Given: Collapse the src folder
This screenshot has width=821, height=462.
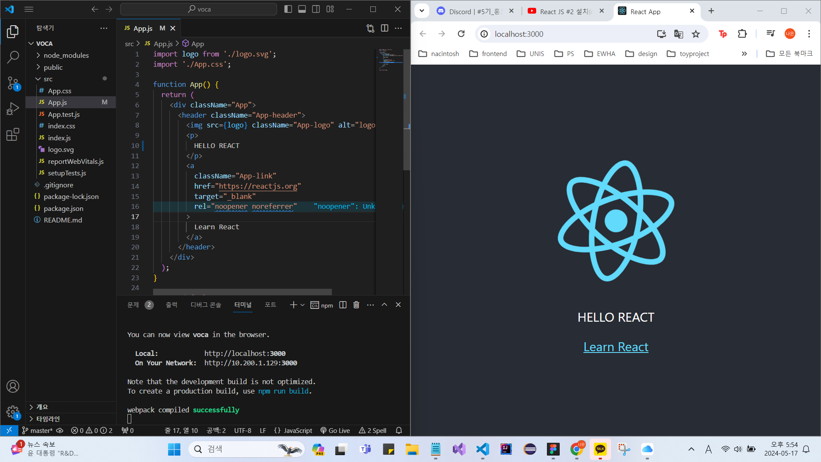Looking at the screenshot, I should pos(47,79).
